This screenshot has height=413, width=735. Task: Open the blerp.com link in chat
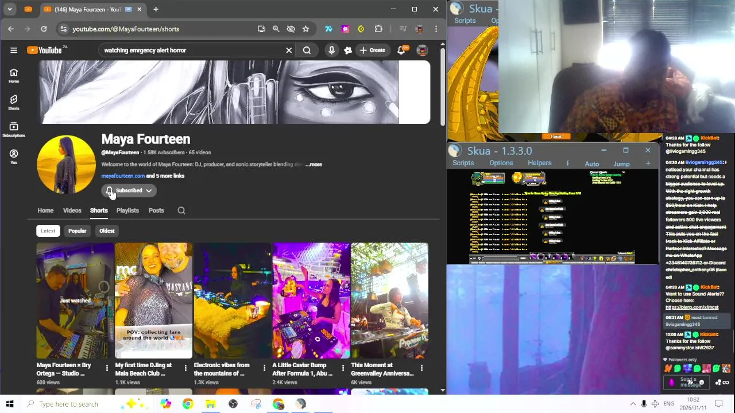click(692, 307)
